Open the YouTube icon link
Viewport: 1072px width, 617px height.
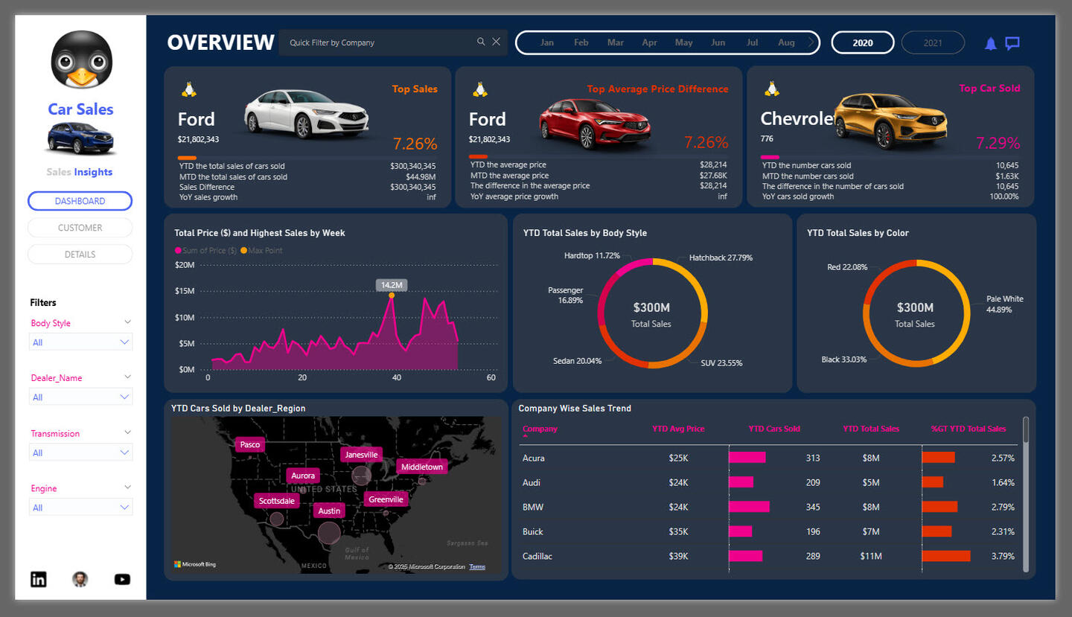click(x=122, y=579)
